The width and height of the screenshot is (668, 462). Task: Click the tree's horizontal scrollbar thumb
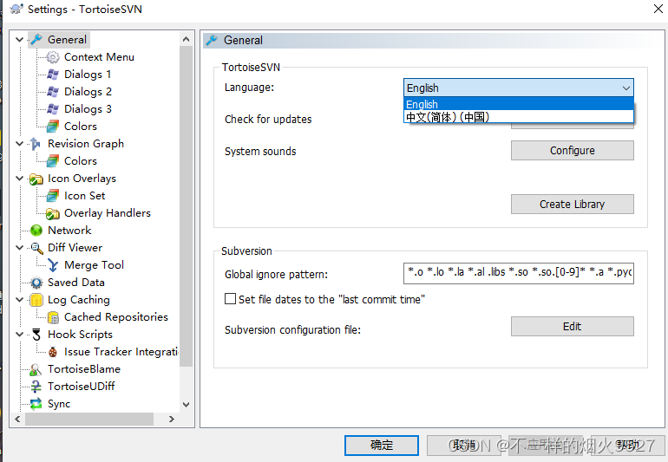pos(89,420)
